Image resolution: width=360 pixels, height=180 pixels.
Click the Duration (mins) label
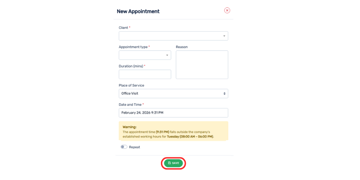click(131, 66)
